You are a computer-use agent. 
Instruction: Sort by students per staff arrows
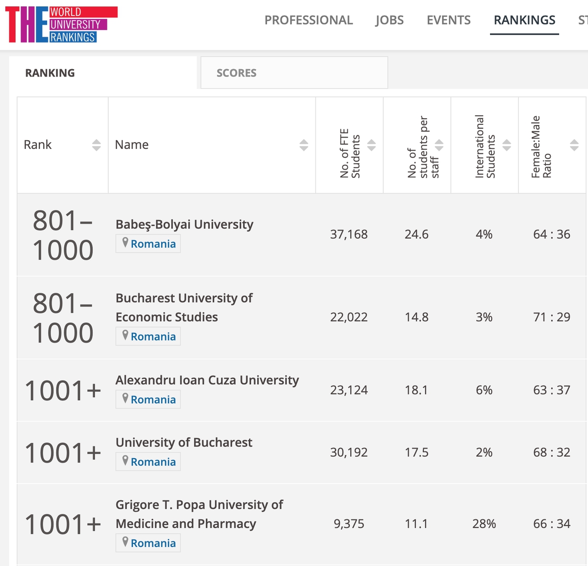tap(439, 145)
